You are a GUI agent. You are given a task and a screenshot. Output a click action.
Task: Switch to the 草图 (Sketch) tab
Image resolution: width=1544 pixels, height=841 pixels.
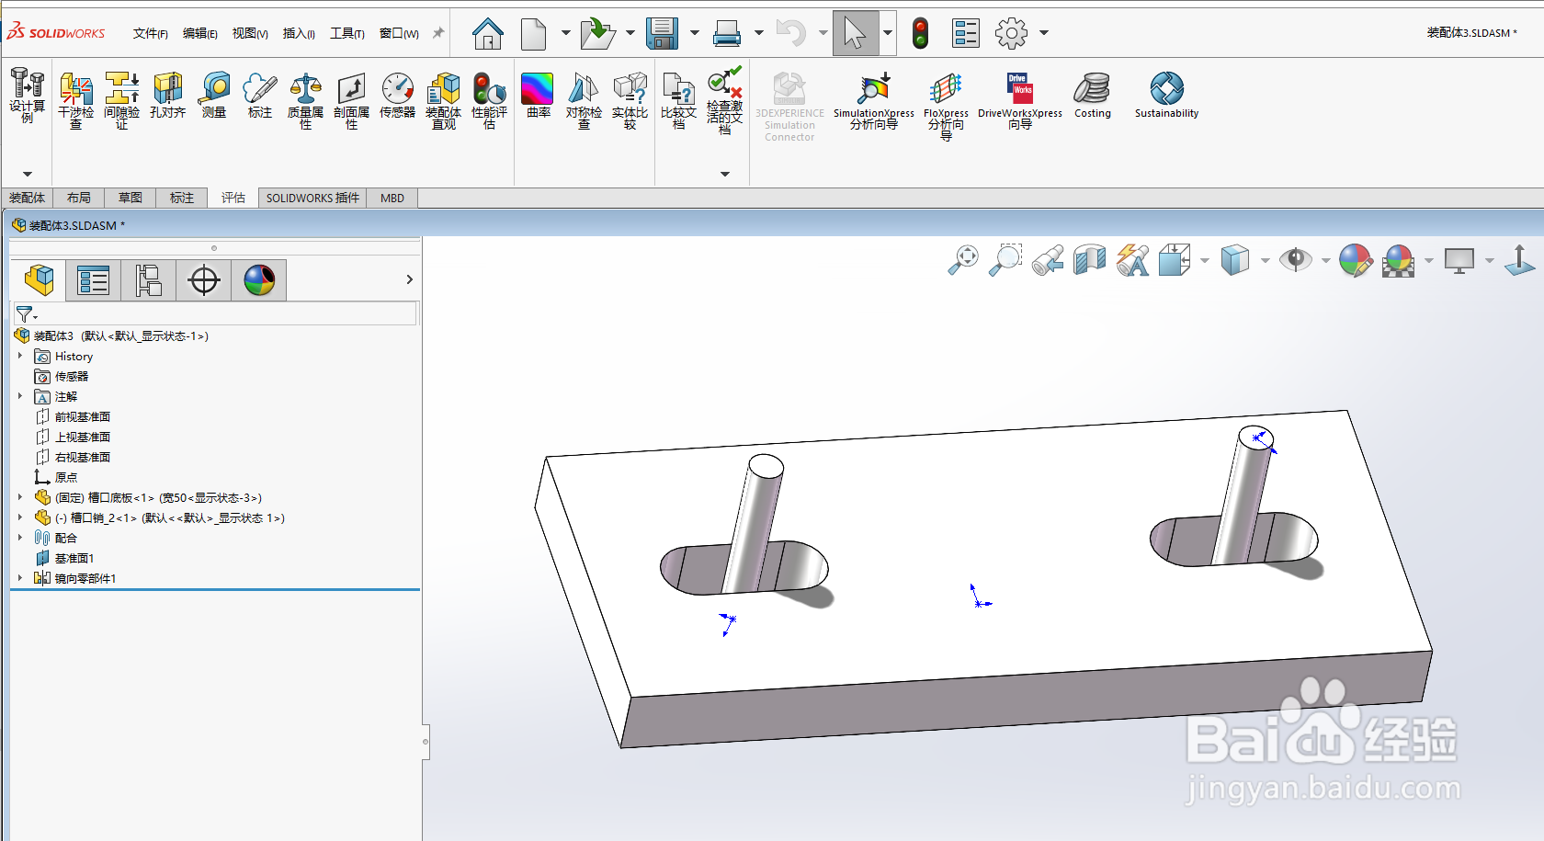129,198
